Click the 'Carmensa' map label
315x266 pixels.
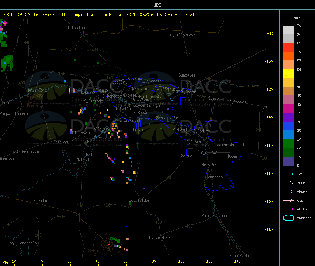point(214,177)
